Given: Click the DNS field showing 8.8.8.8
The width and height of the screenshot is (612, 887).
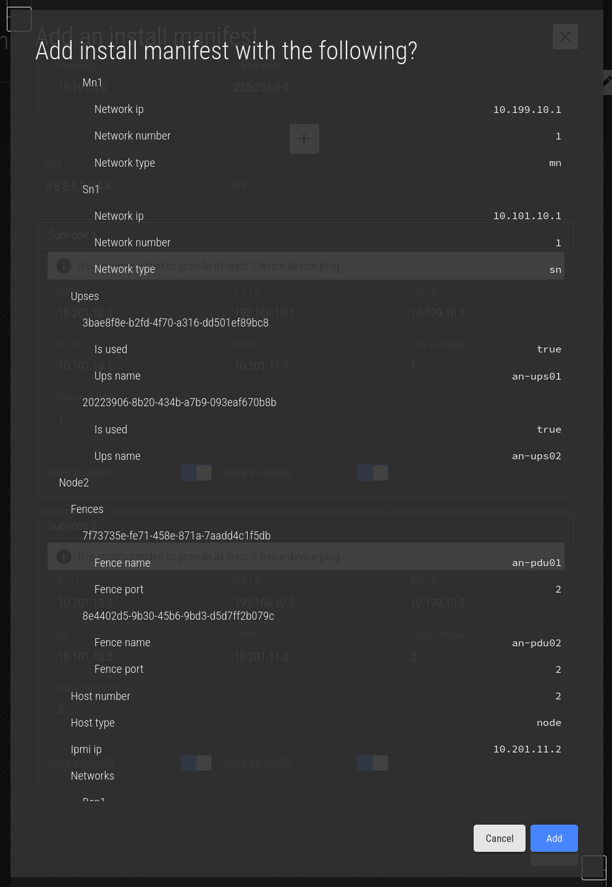Looking at the screenshot, I should 126,186.
